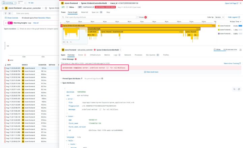Close the trace side panel
The image size is (243, 148).
click(x=241, y=3)
